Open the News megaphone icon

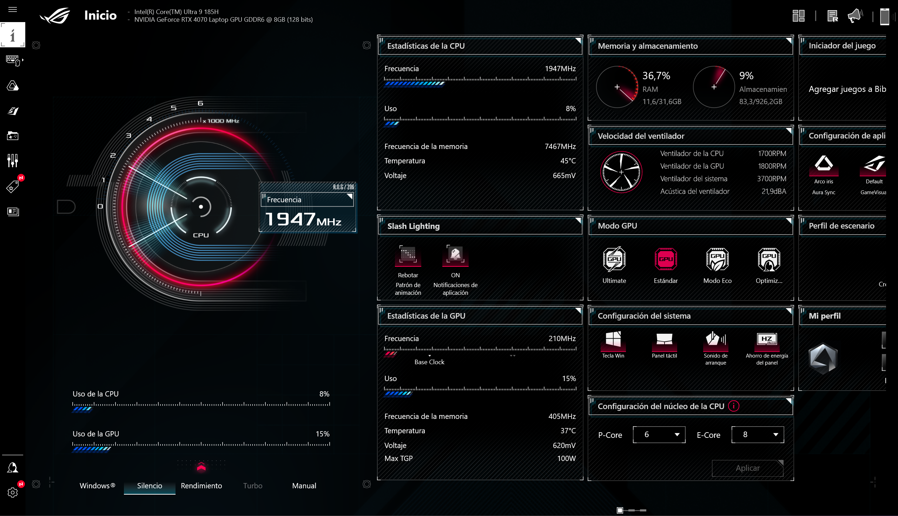click(855, 16)
